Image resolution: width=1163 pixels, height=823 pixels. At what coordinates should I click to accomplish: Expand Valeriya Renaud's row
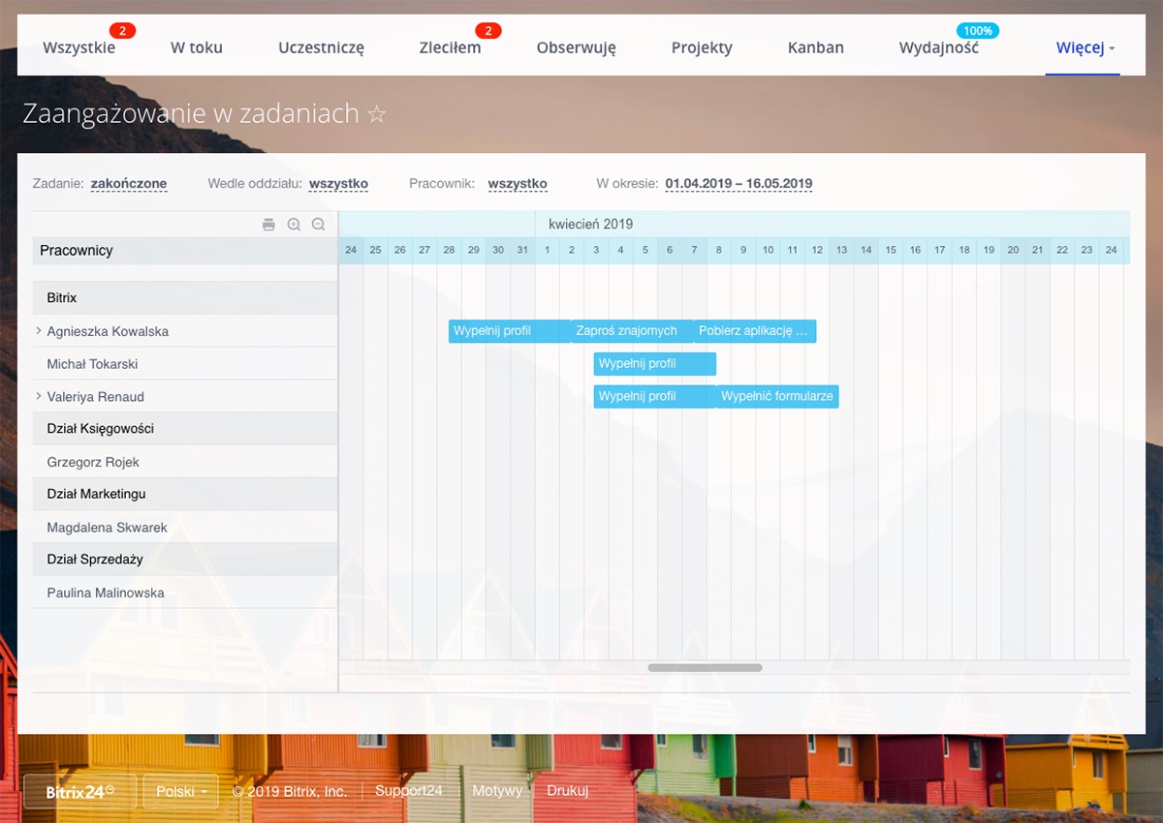click(x=39, y=396)
